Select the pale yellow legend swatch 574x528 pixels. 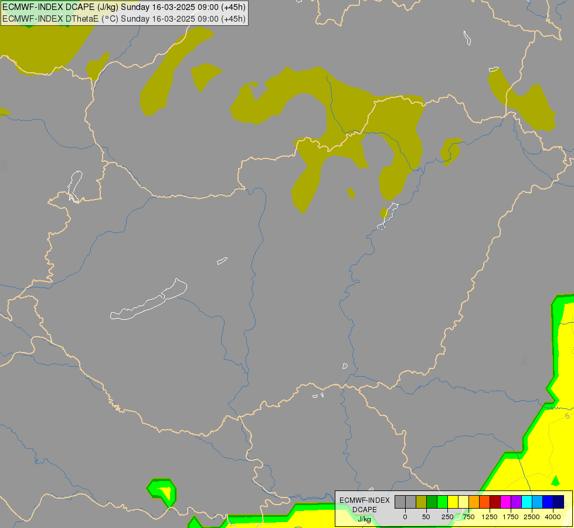pos(463,502)
